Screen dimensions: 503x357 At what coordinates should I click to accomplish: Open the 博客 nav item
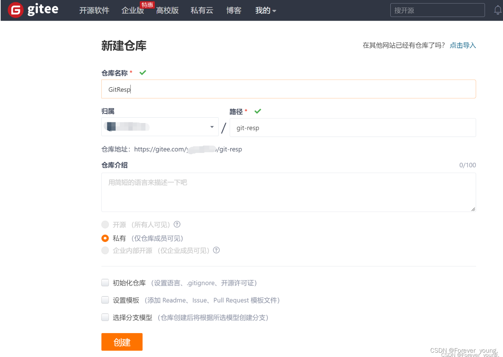[234, 11]
